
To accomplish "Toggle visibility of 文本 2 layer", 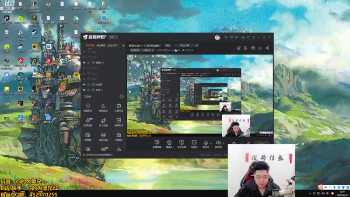I will (x=84, y=57).
